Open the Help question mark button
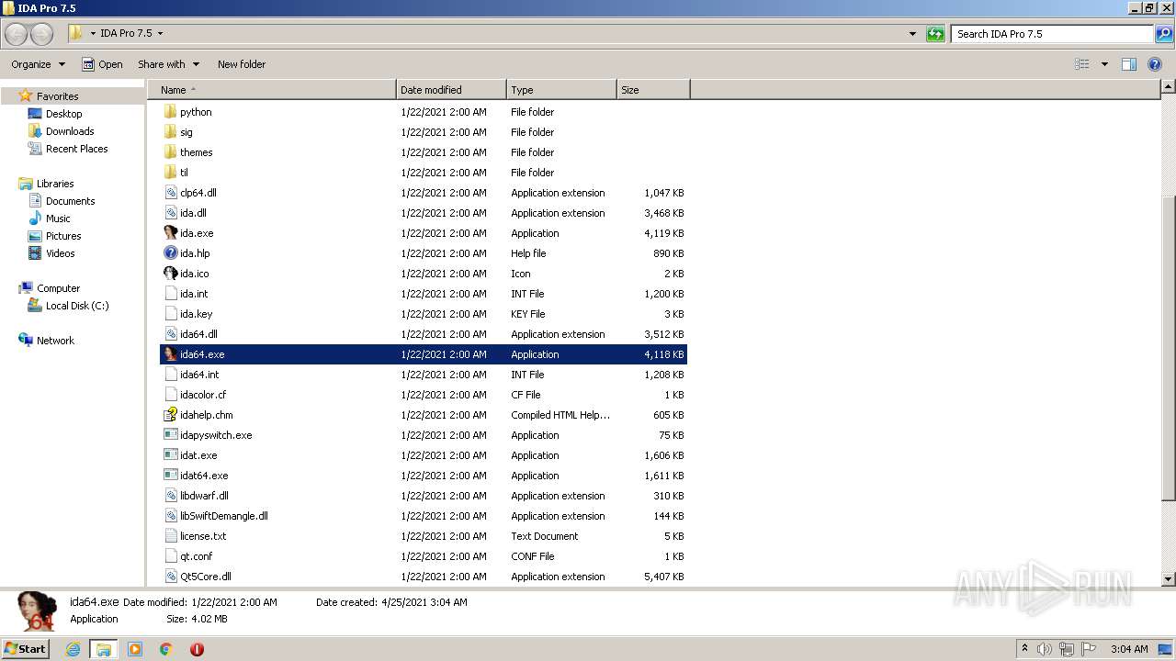The width and height of the screenshot is (1176, 661). (1155, 64)
